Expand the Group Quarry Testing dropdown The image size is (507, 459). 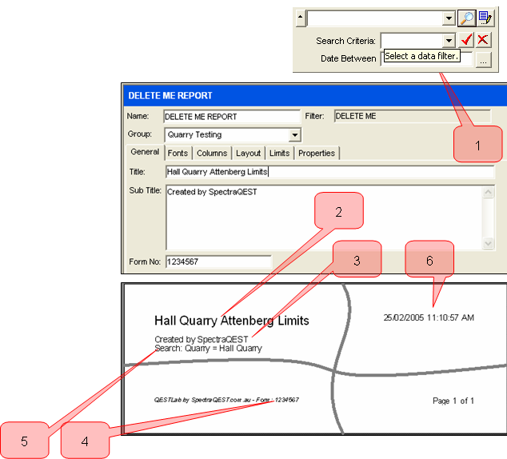coord(294,135)
